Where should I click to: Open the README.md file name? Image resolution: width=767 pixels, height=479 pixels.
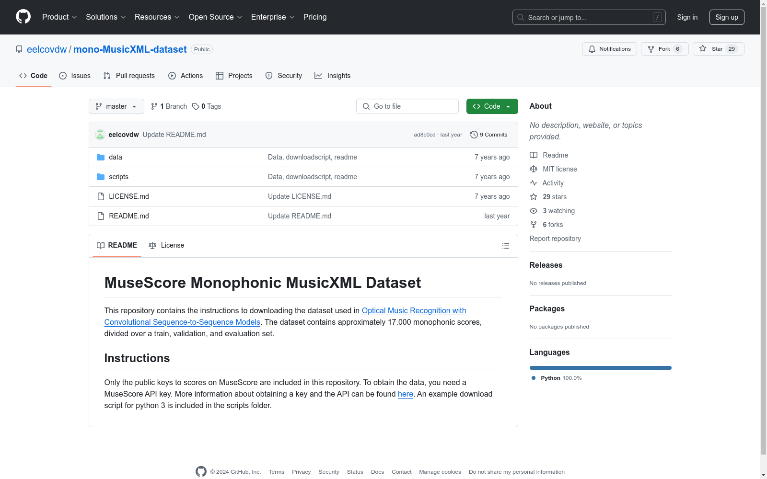point(129,216)
